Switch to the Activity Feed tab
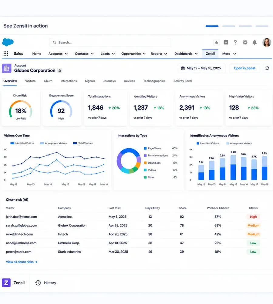This screenshot has height=304, width=273. (182, 81)
